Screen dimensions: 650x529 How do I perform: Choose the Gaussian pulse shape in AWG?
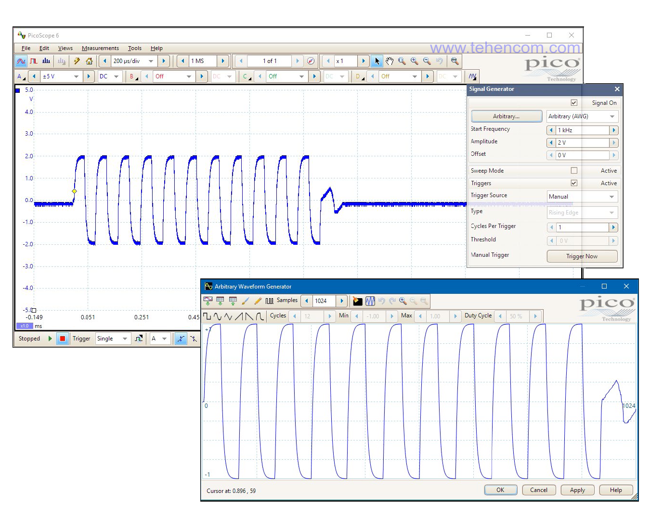point(260,316)
